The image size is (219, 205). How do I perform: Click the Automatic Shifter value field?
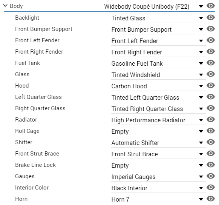pyautogui.click(x=158, y=143)
